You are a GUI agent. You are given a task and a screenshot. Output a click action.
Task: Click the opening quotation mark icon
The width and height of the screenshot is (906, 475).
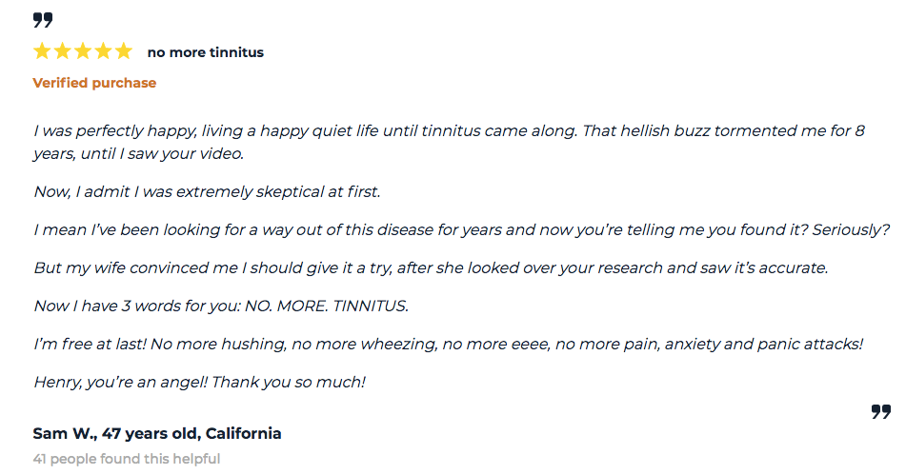tap(43, 20)
